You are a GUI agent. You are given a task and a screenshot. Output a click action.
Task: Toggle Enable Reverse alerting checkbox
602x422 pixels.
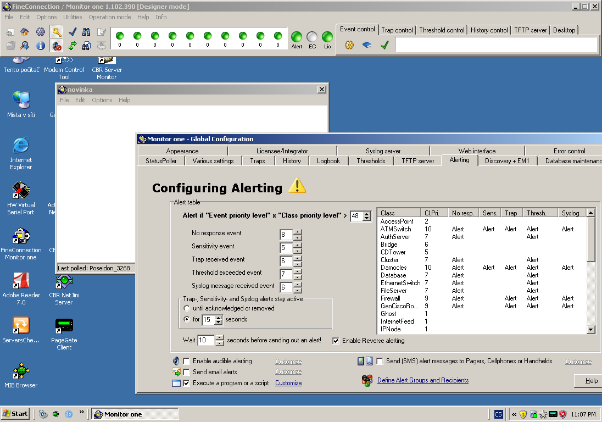(x=336, y=341)
